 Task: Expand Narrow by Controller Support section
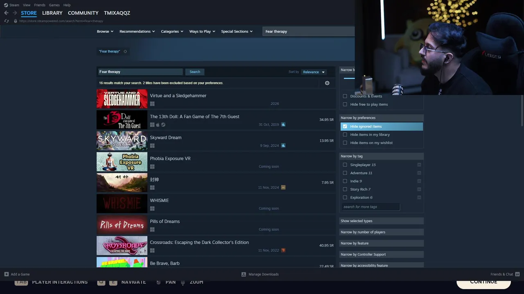pos(382,254)
